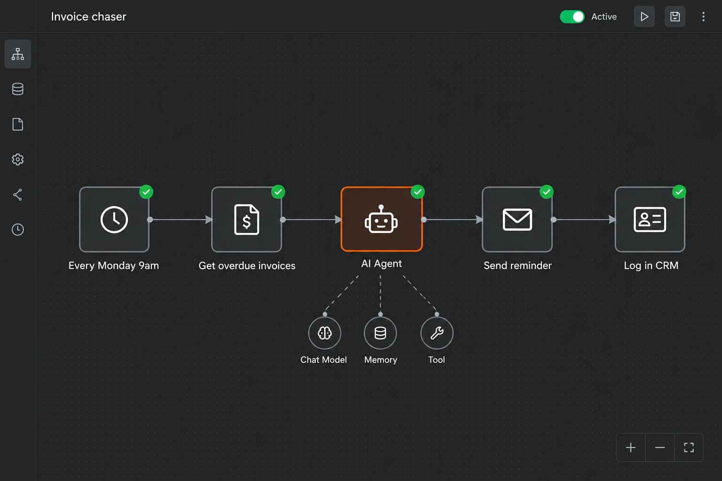This screenshot has height=481, width=722.
Task: Select the Get overdue invoices node
Action: click(247, 219)
